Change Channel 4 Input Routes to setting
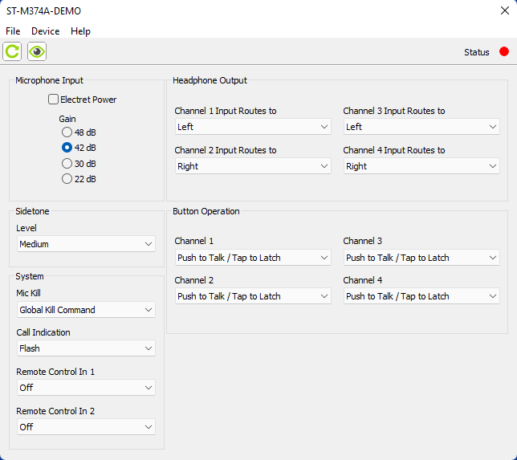The image size is (517, 460). point(421,166)
